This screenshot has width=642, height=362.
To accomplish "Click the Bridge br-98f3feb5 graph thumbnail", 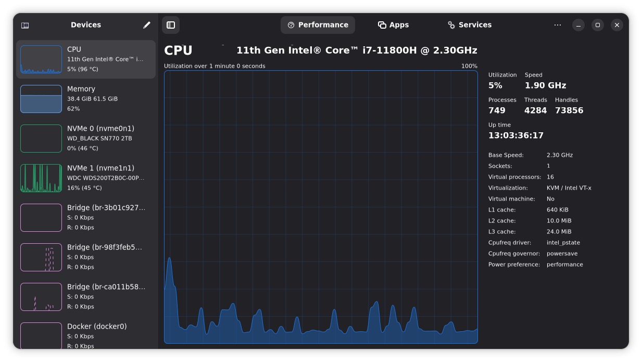I will tap(41, 257).
